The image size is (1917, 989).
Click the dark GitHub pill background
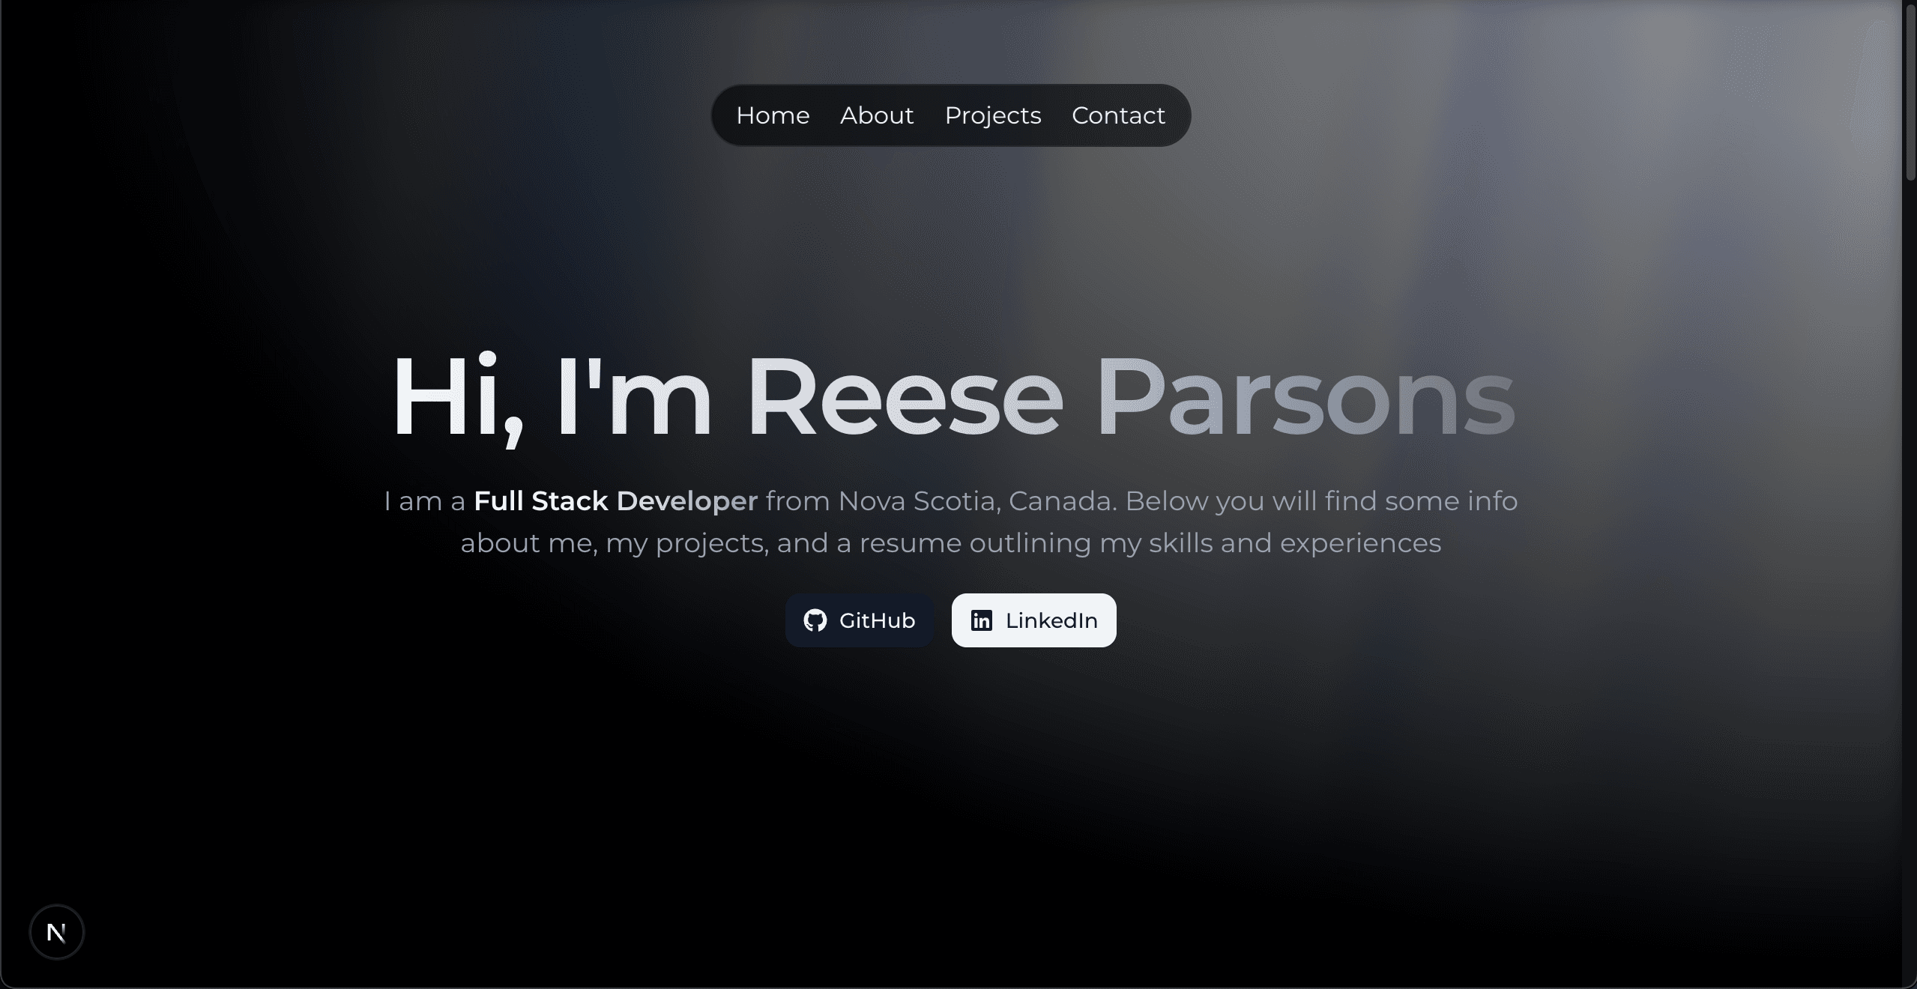click(x=859, y=620)
